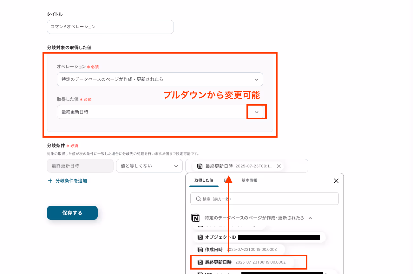Select the 作成日時 value item
The height and width of the screenshot is (274, 413).
pos(239,250)
